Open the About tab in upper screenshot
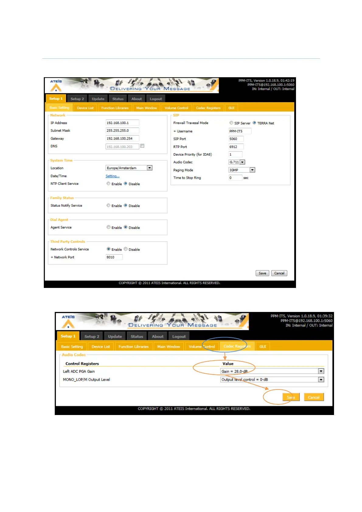 tap(137, 99)
